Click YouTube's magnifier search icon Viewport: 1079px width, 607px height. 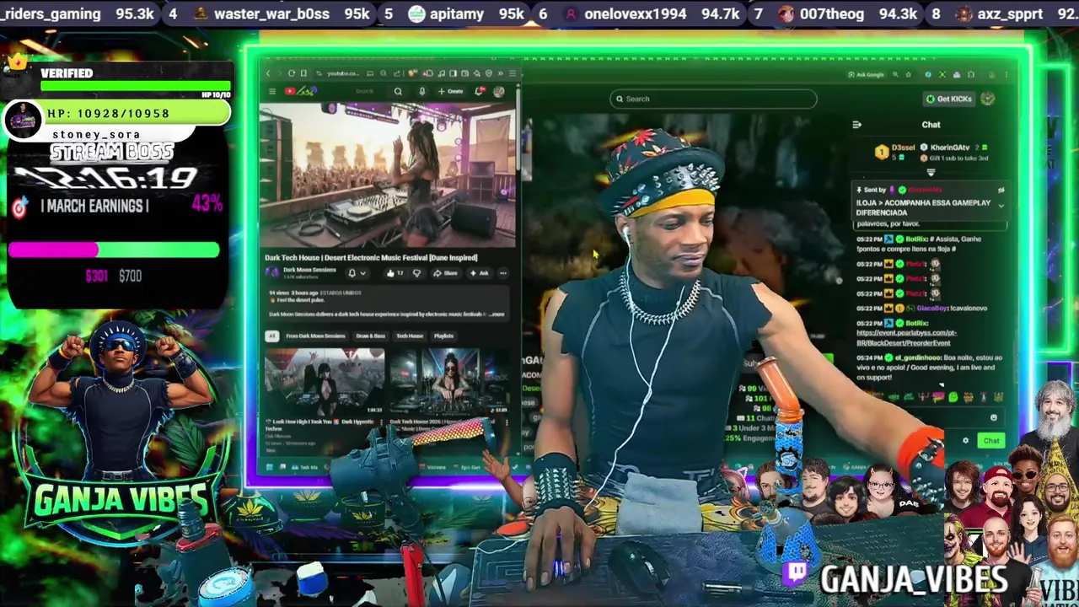click(398, 91)
